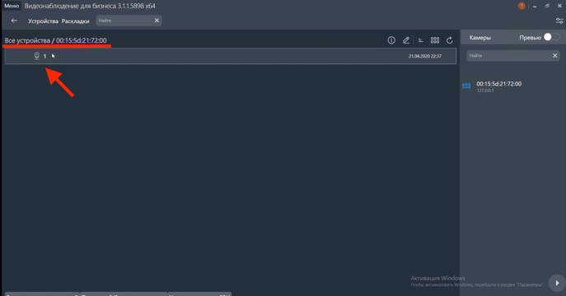Switch to Раскладки tab
Image resolution: width=566 pixels, height=296 pixels.
pos(75,21)
